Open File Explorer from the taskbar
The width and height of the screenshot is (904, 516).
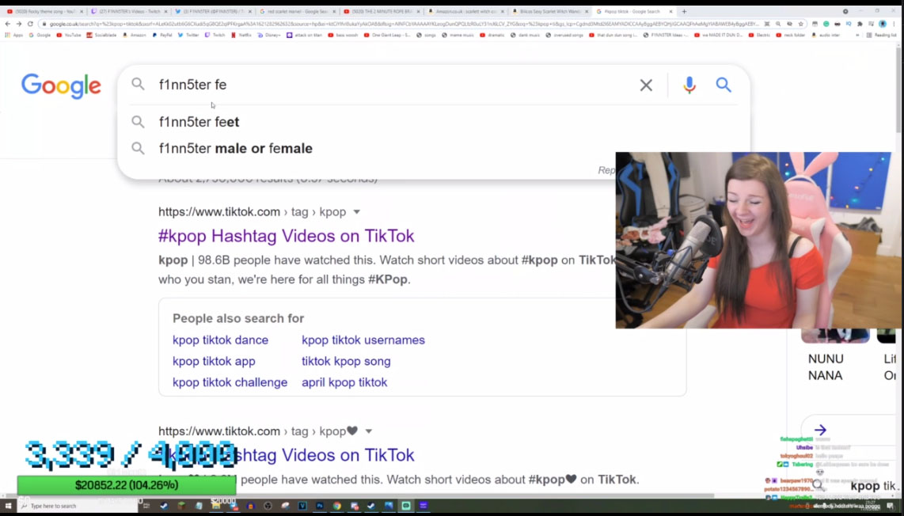click(x=216, y=506)
